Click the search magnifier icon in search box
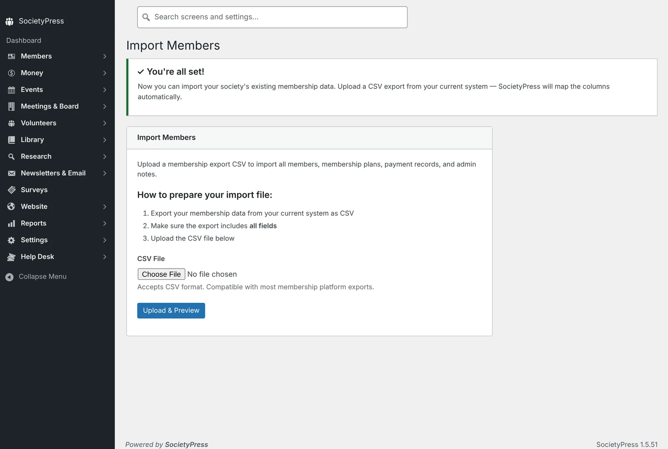 tap(146, 17)
